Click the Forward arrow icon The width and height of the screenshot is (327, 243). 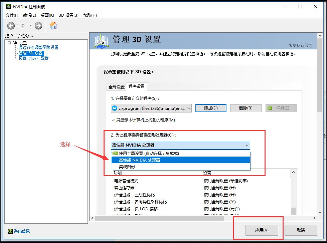point(38,26)
